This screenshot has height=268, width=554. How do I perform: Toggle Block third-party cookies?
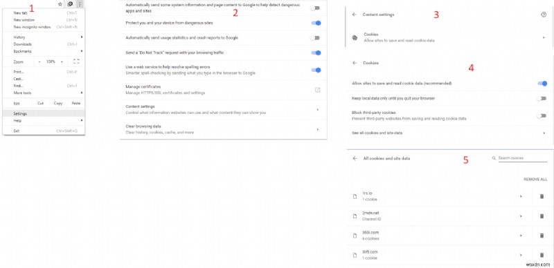click(542, 115)
